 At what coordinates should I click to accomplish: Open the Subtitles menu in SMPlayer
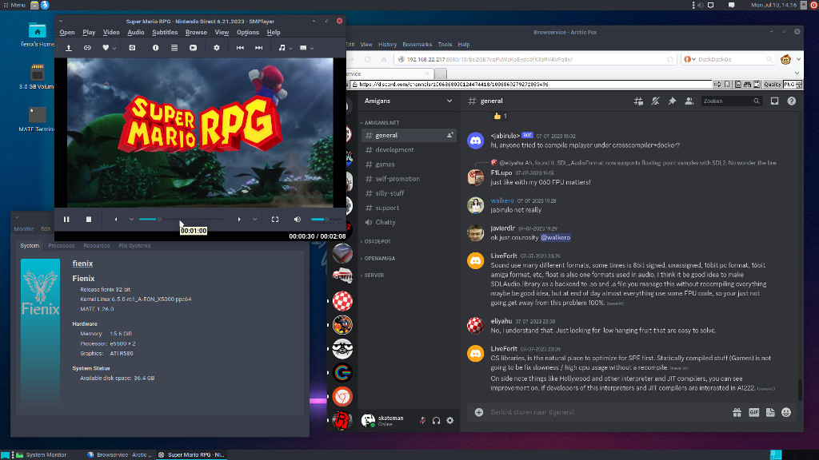coord(165,32)
